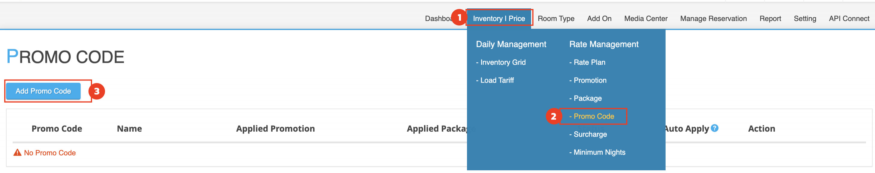Screen dimensions: 875x173
Task: Navigate to Manage Reservation
Action: 713,19
